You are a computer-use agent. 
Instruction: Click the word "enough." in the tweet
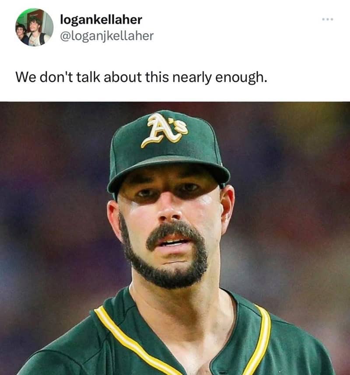[x=241, y=78]
